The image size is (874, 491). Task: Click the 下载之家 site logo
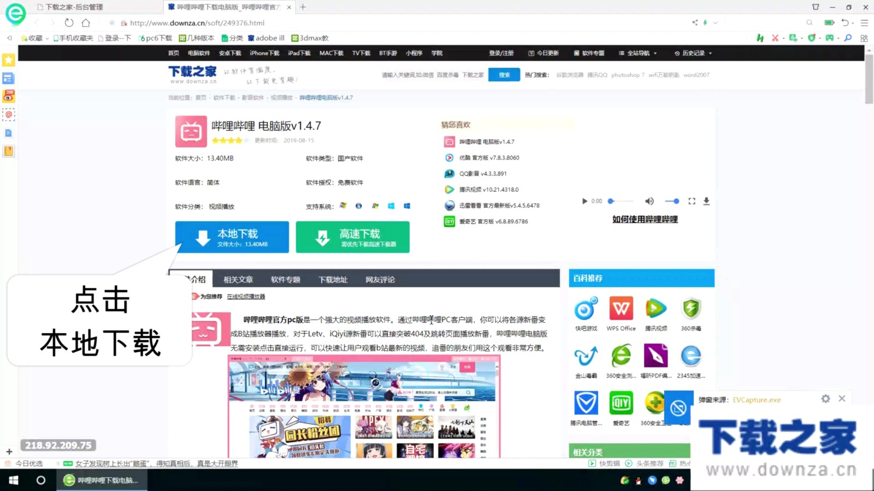click(192, 74)
